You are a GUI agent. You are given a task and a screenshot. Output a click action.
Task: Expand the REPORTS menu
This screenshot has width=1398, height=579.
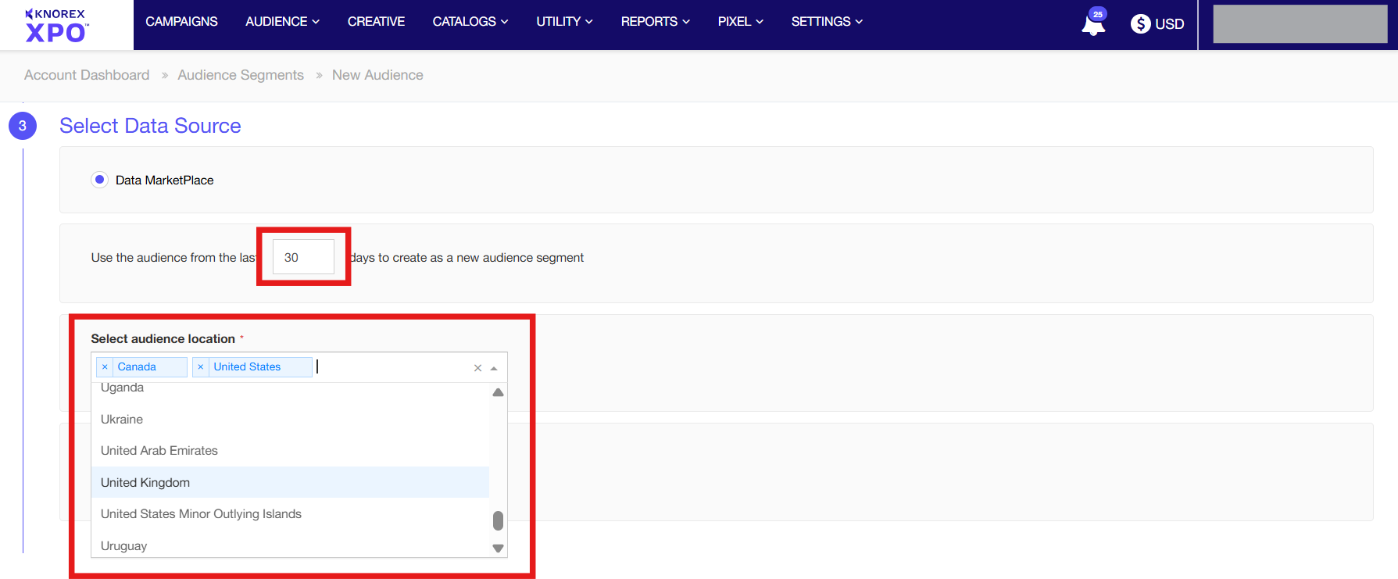pos(656,22)
